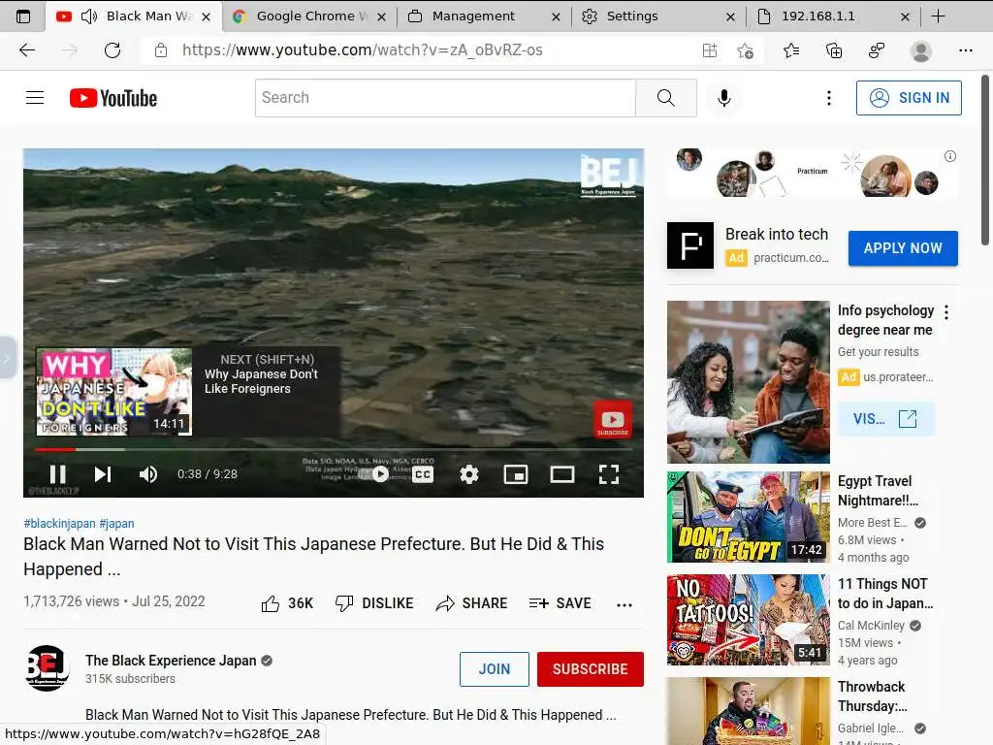Open browser profile avatar
Viewport: 993px width, 745px height.
(921, 50)
